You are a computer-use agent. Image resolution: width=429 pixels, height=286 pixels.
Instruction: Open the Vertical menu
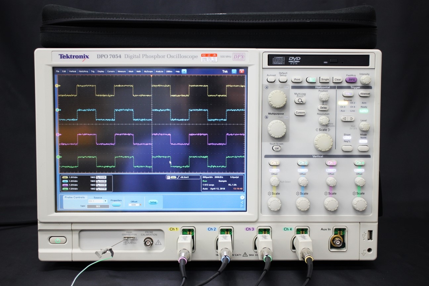click(72, 71)
